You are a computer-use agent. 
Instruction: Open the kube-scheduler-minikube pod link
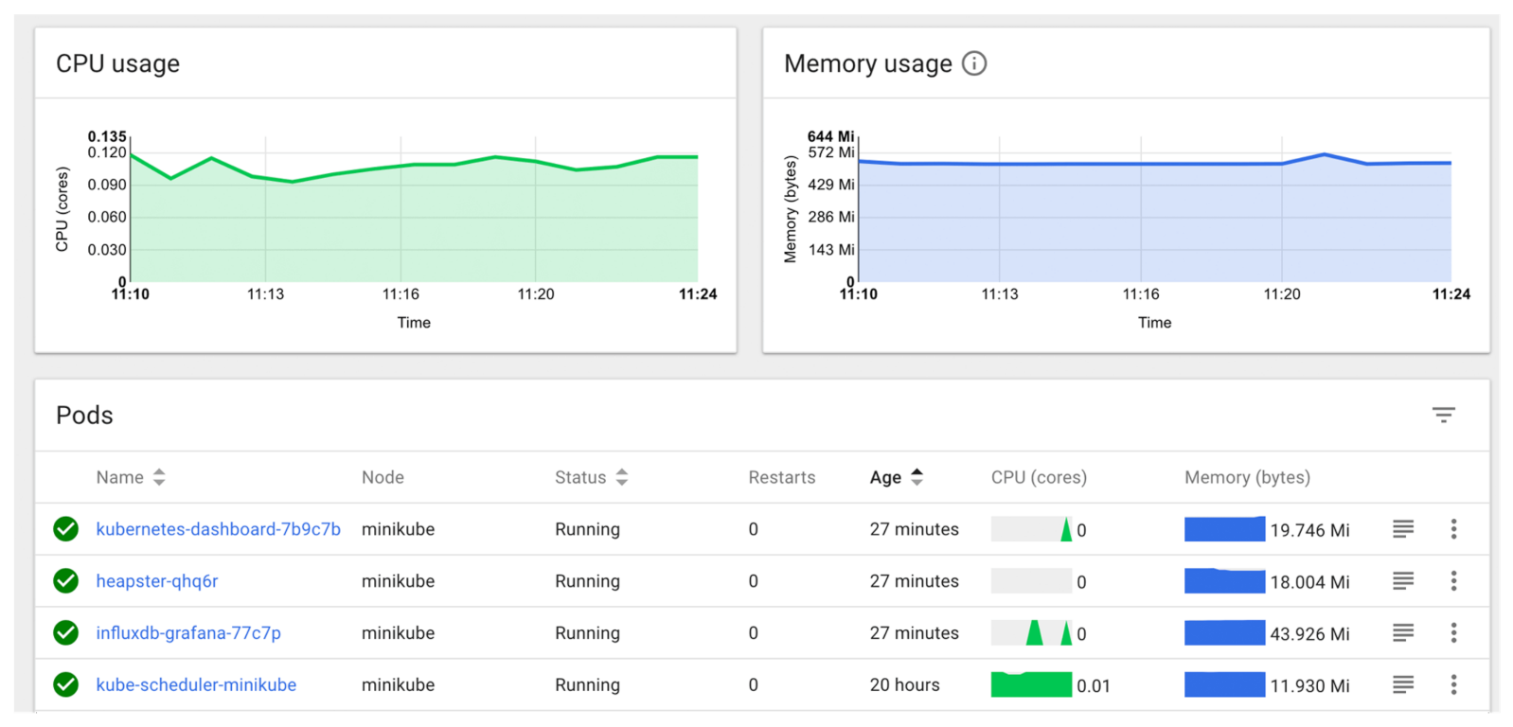[x=196, y=684]
